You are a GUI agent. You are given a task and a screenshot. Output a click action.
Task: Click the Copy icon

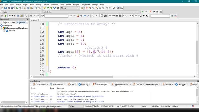tap(28, 8)
